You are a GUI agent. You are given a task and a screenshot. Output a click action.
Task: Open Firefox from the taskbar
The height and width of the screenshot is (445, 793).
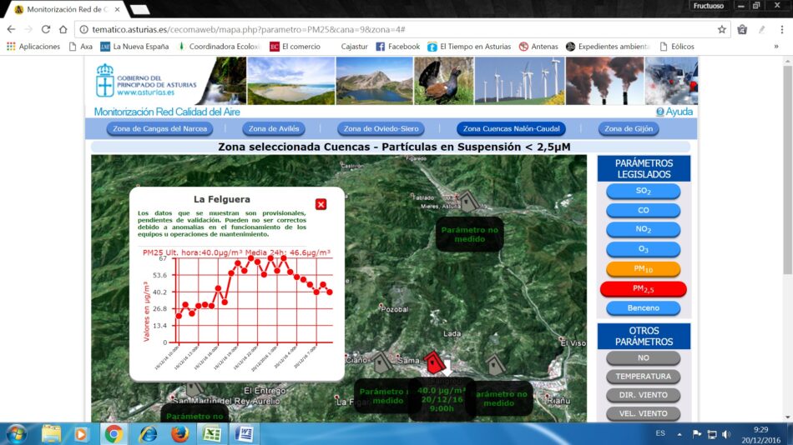coord(179,434)
